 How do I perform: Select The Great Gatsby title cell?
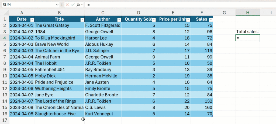[59, 25]
